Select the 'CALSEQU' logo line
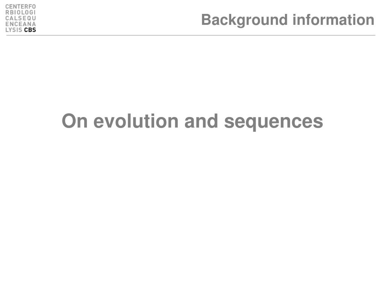The width and height of the screenshot is (385, 289). [21, 18]
